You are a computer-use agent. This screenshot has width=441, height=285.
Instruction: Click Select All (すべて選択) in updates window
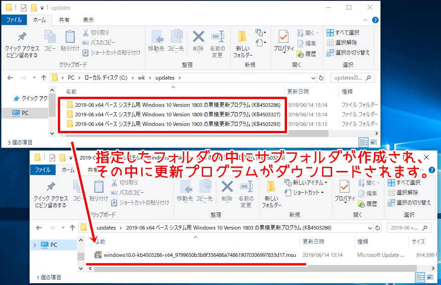click(x=343, y=33)
